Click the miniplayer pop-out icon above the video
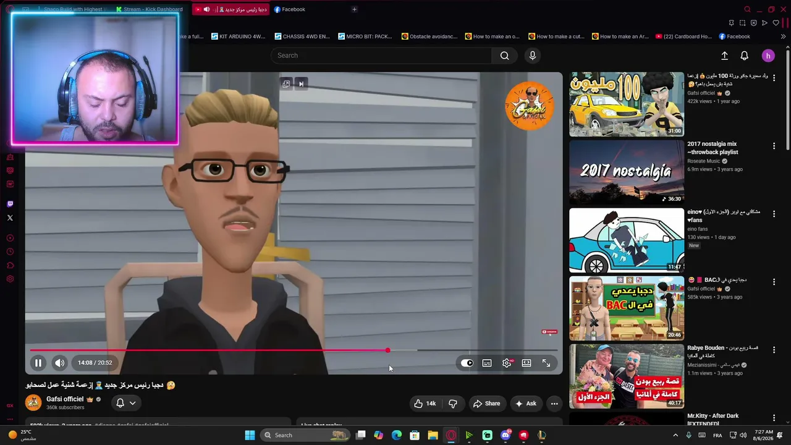The height and width of the screenshot is (445, 791). [x=286, y=84]
